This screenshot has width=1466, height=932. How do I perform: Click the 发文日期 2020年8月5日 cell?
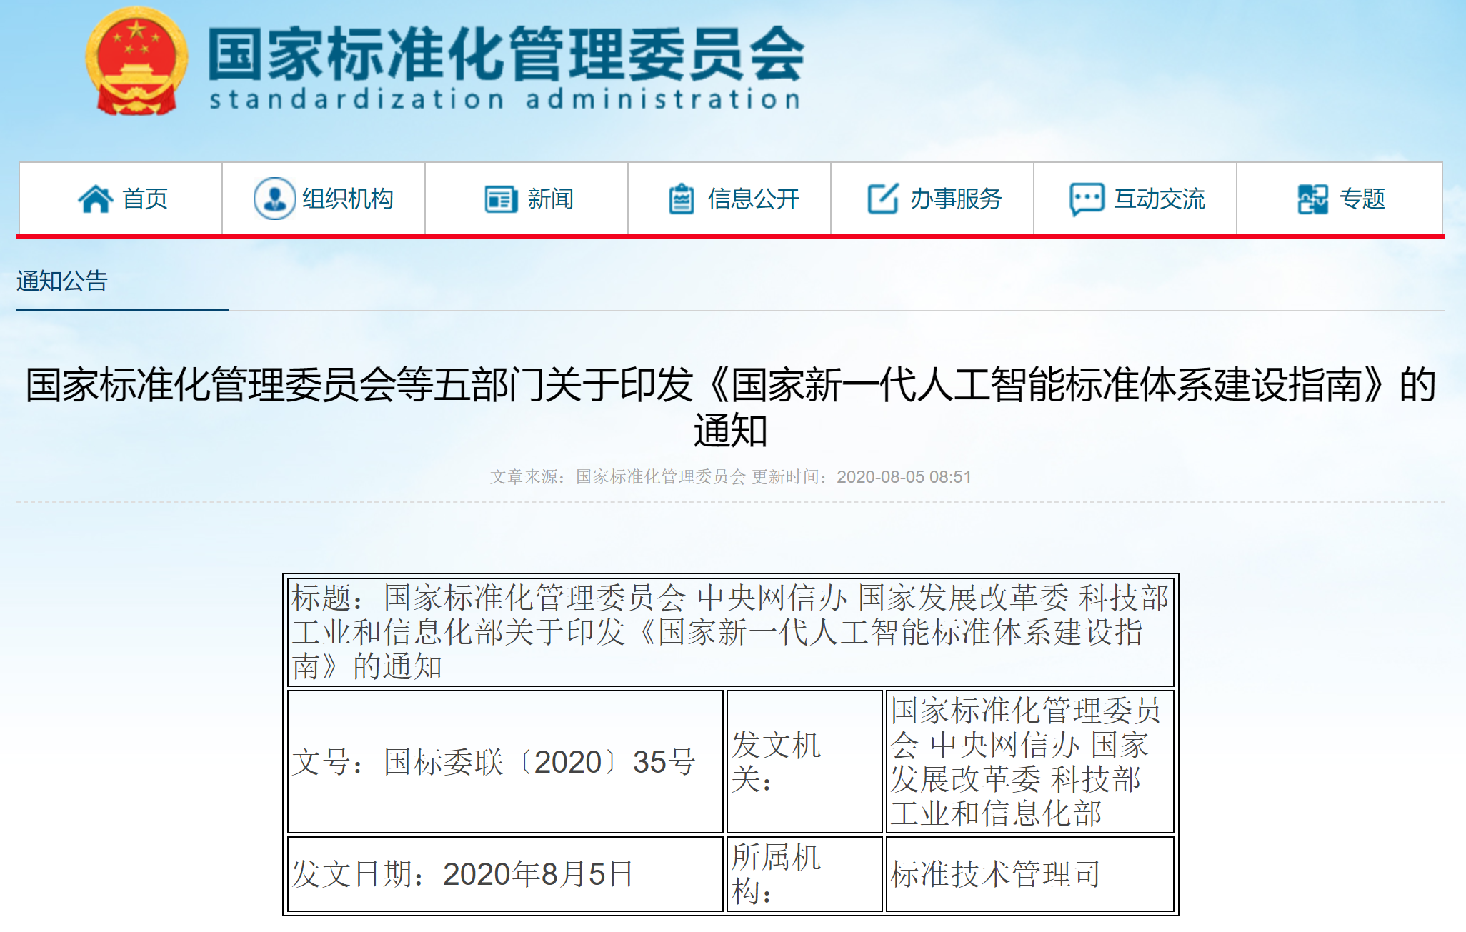click(x=505, y=874)
